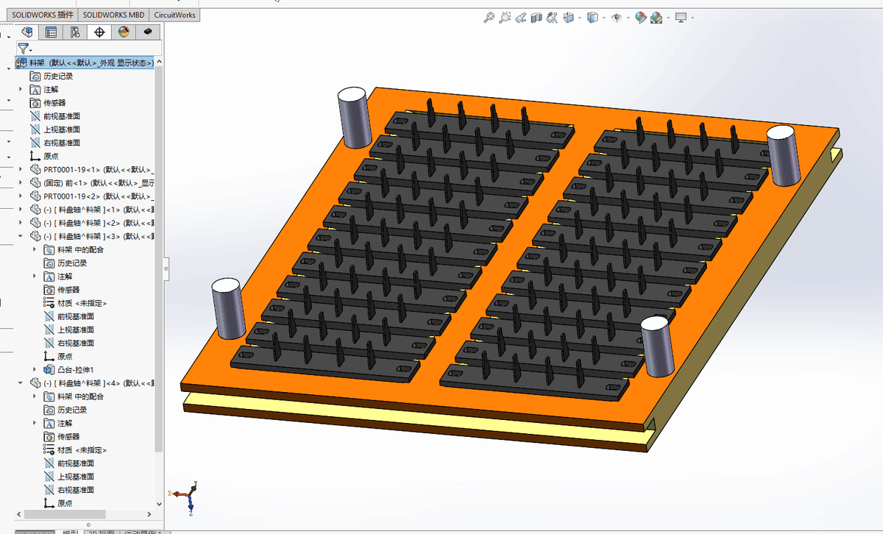Open Display Style dropdown arrow
883x534 pixels.
603,18
